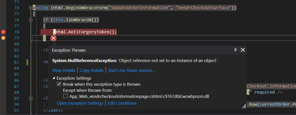This screenshot has height=115, width=296.
Task: Collapse the if block on line 76
Action: click(31, 20)
